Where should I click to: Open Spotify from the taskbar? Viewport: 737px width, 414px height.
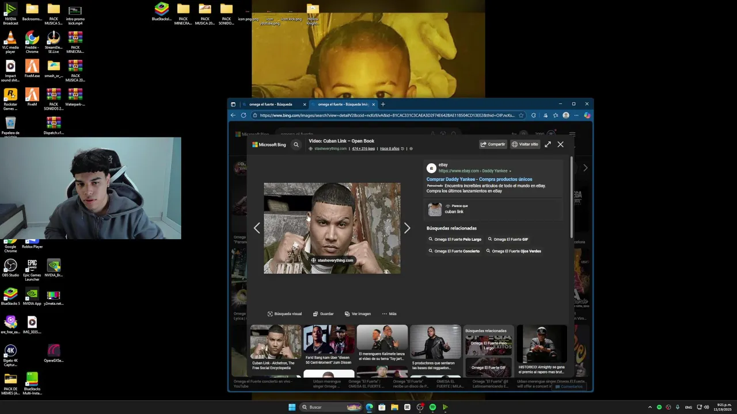coord(432,407)
